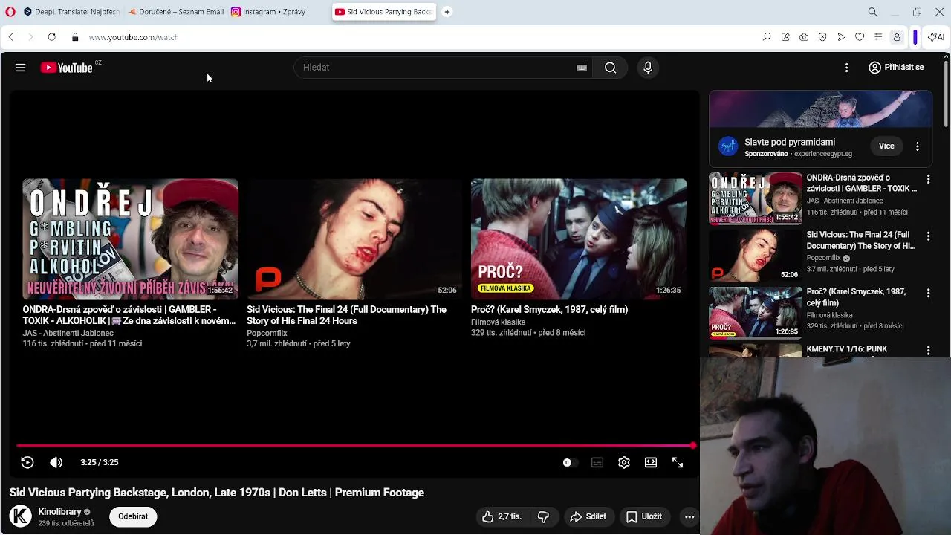Go to YouTube home via the logo
Viewport: 951px width, 535px height.
click(x=66, y=68)
